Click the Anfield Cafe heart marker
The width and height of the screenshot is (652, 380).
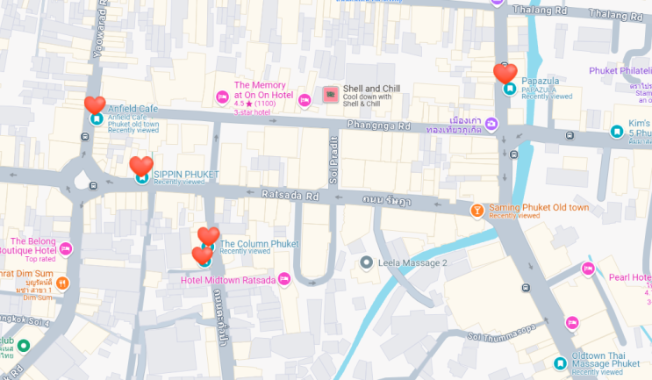coord(95,104)
